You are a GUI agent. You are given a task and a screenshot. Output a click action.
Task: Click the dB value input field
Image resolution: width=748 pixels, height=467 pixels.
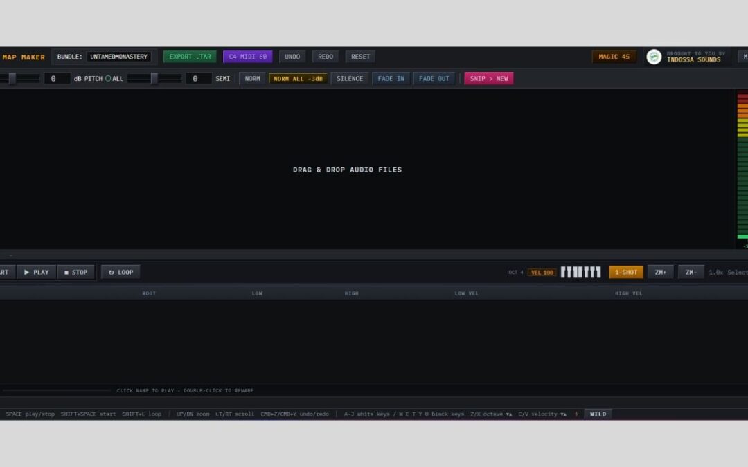click(x=57, y=79)
